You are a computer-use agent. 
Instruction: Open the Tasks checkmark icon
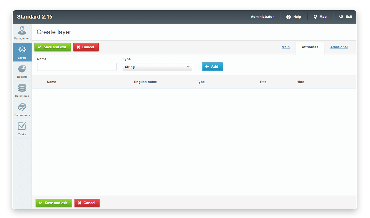22,126
